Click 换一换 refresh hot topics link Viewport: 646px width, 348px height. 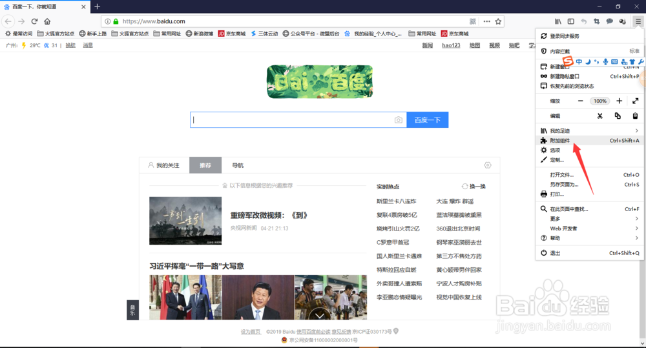[x=474, y=187]
